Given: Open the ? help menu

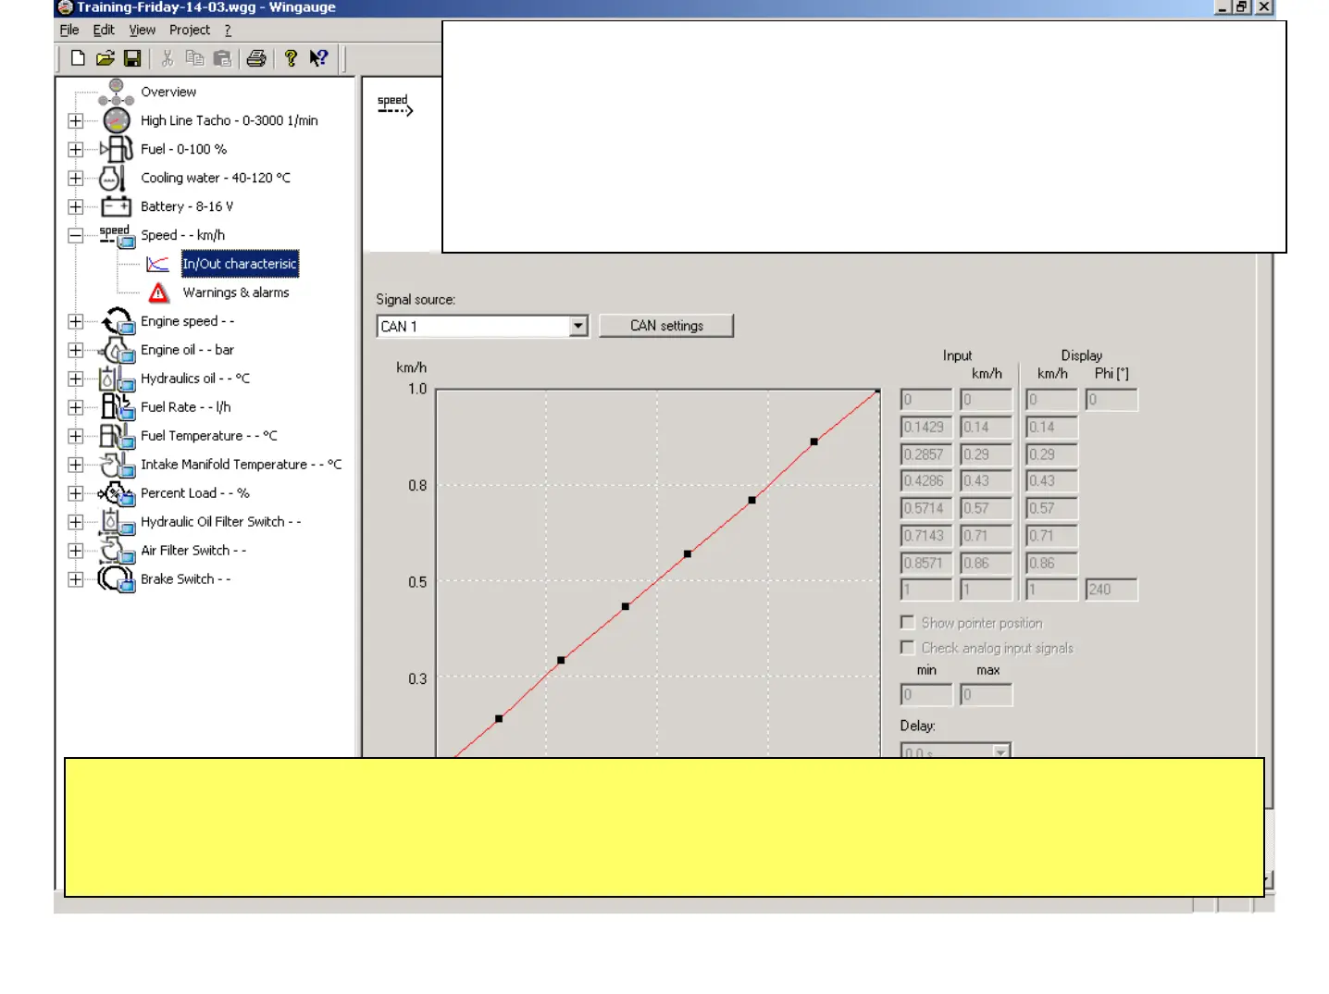Looking at the screenshot, I should tap(228, 30).
